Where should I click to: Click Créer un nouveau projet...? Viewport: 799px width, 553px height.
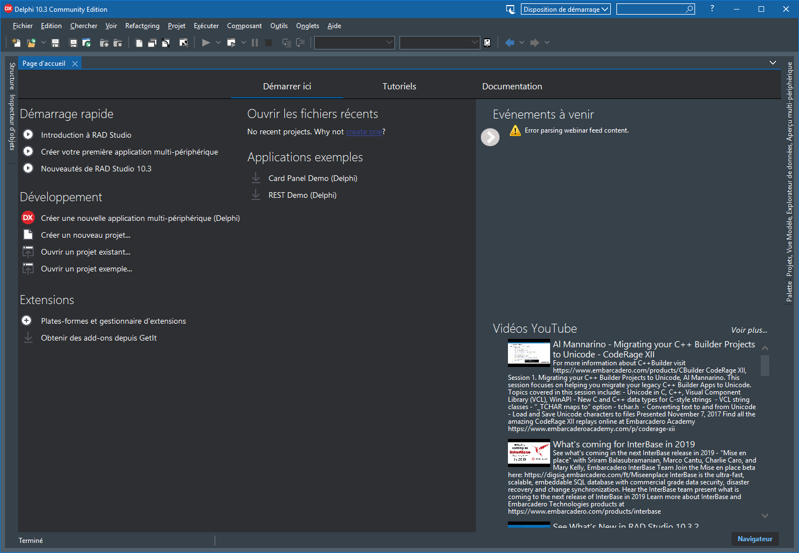point(85,235)
